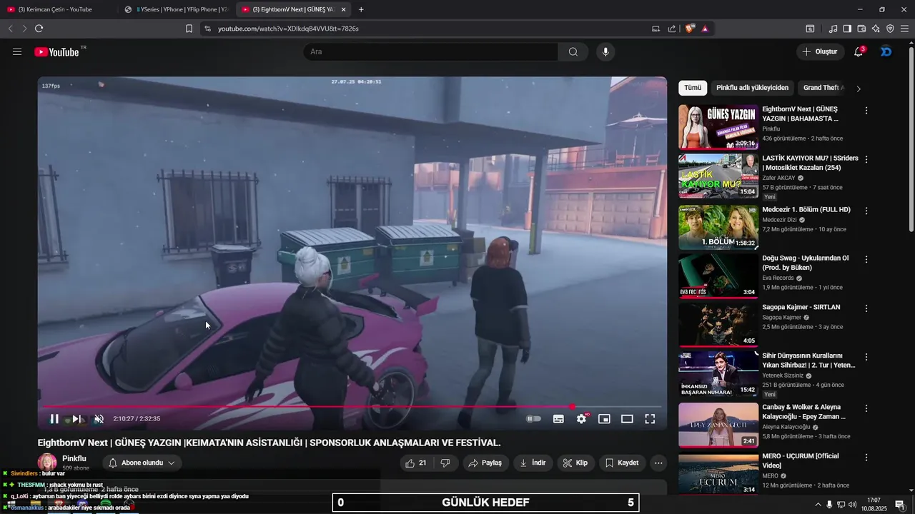Open options for MERO UÇURUM video

click(866, 457)
